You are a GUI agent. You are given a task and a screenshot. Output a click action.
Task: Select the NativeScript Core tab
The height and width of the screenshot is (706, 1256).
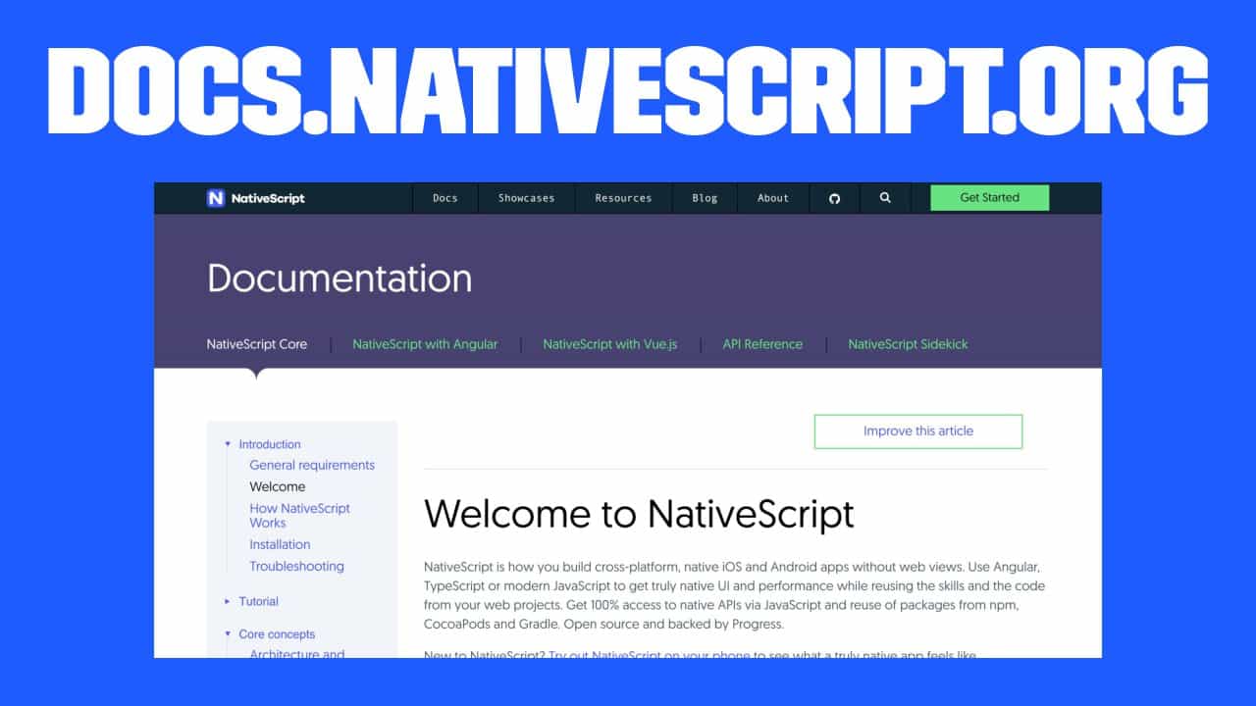coord(257,344)
